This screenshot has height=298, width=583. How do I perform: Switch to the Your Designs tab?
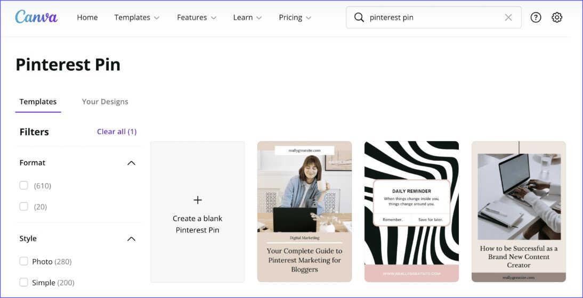[105, 102]
